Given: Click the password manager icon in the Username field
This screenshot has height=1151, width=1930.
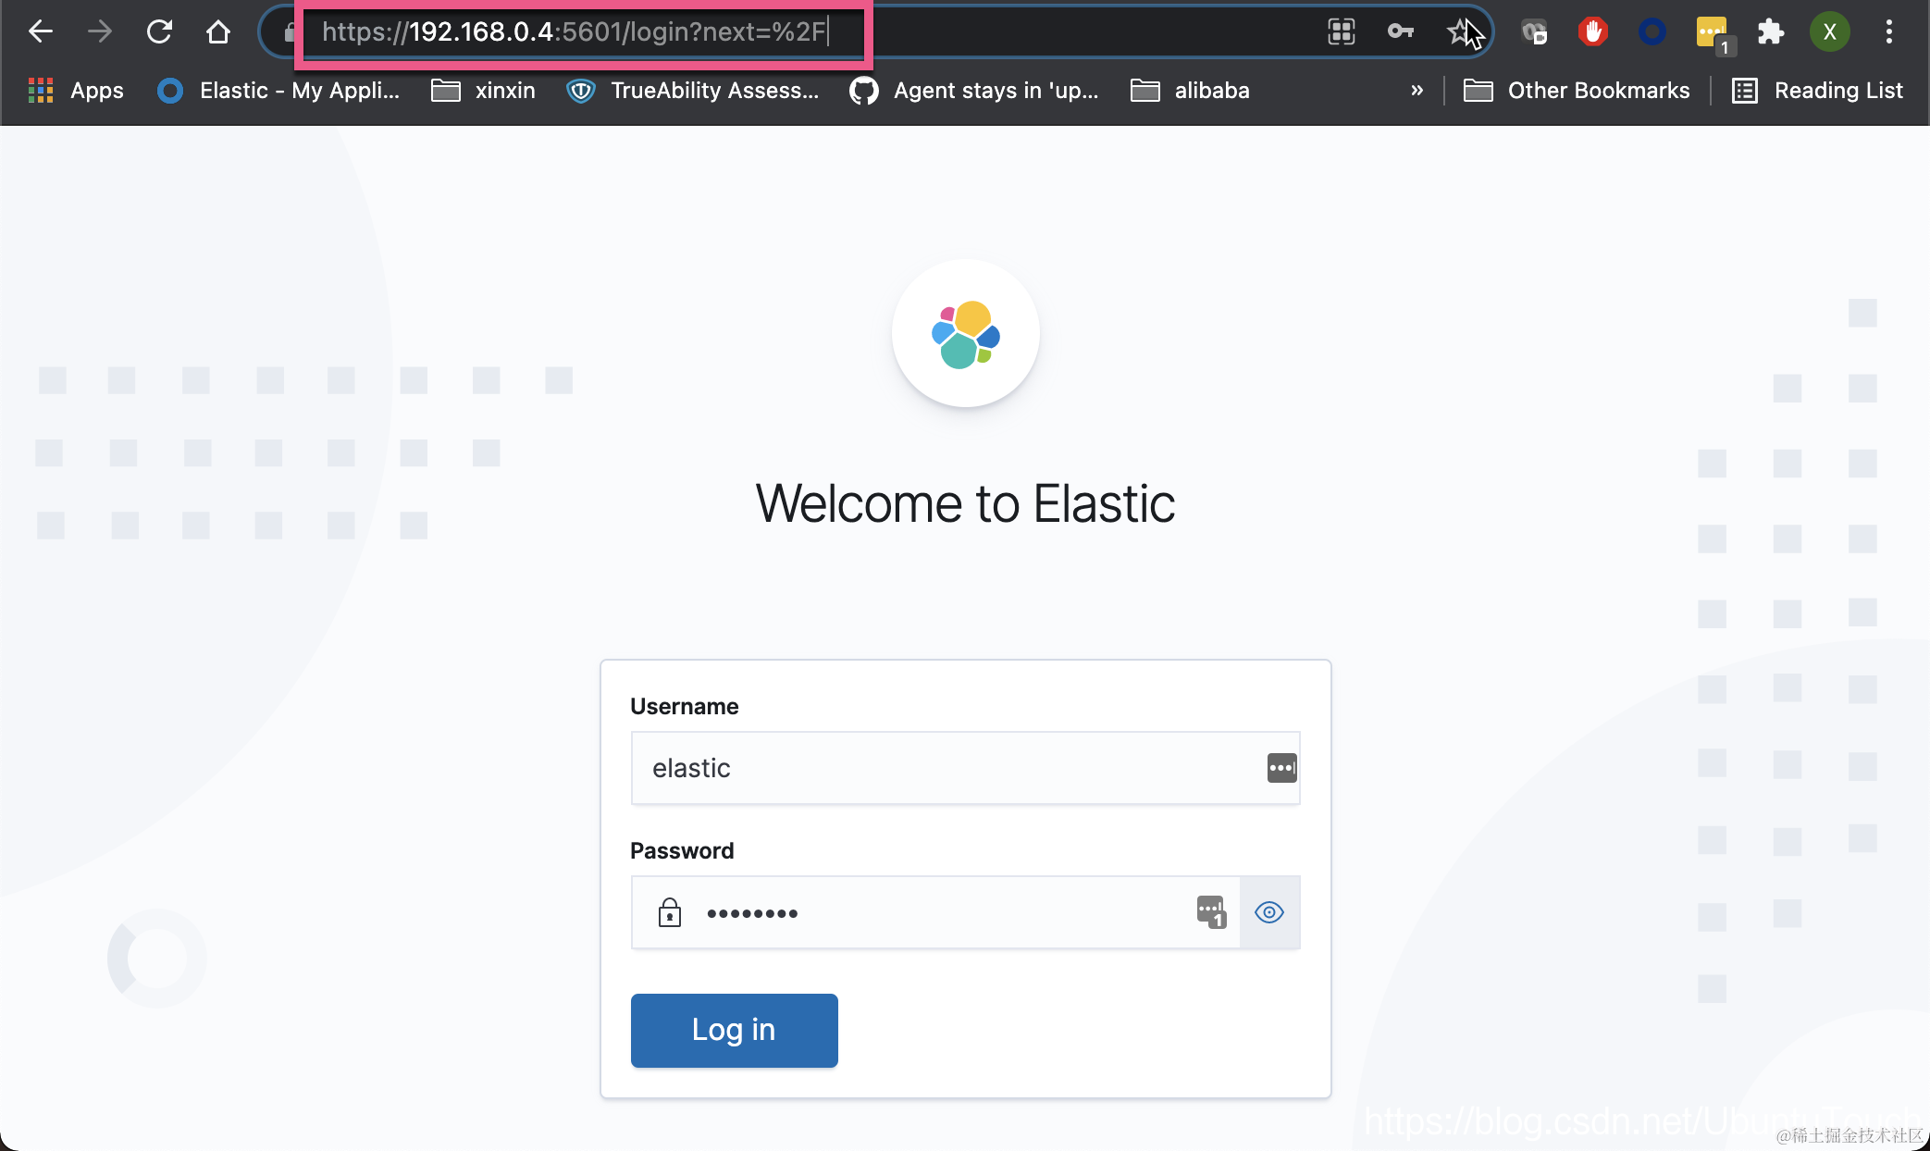Looking at the screenshot, I should coord(1281,768).
